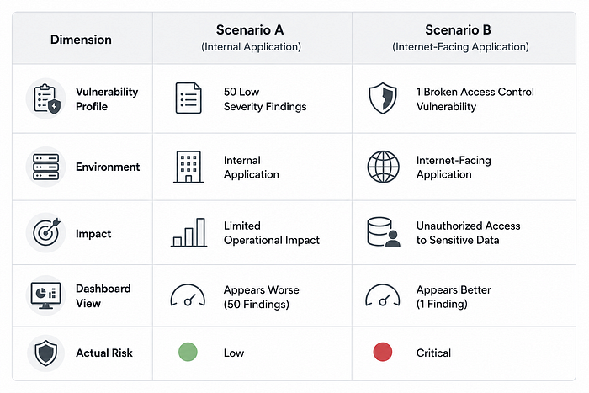Click the broken shield icon in Scenario B
The image size is (589, 393).
383,98
